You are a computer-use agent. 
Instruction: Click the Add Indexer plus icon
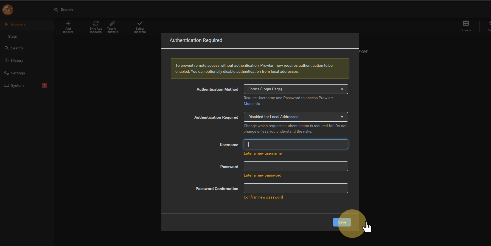tap(68, 23)
